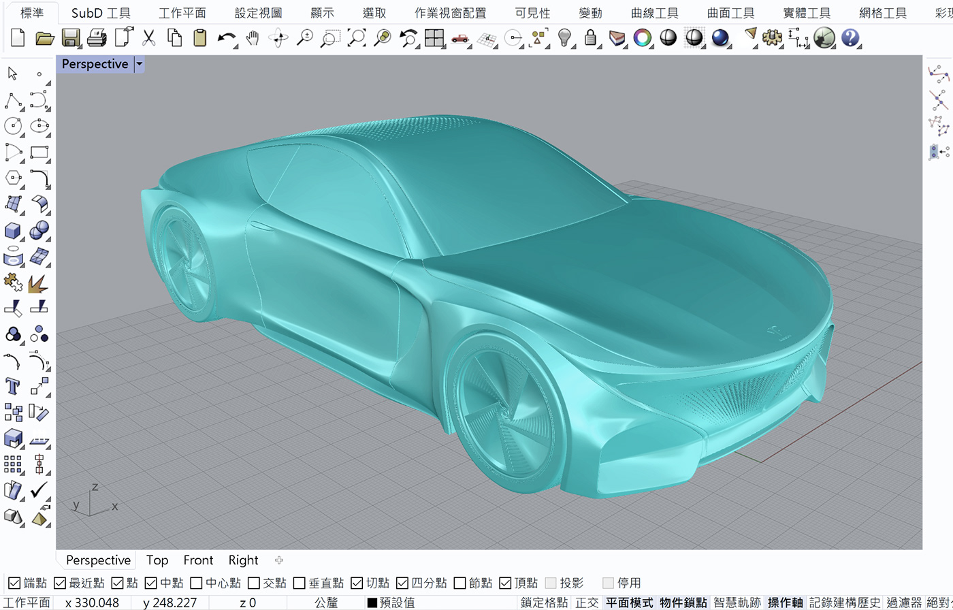Image resolution: width=953 pixels, height=610 pixels.
Task: Toggle 正交 mode in the status bar
Action: point(587,602)
